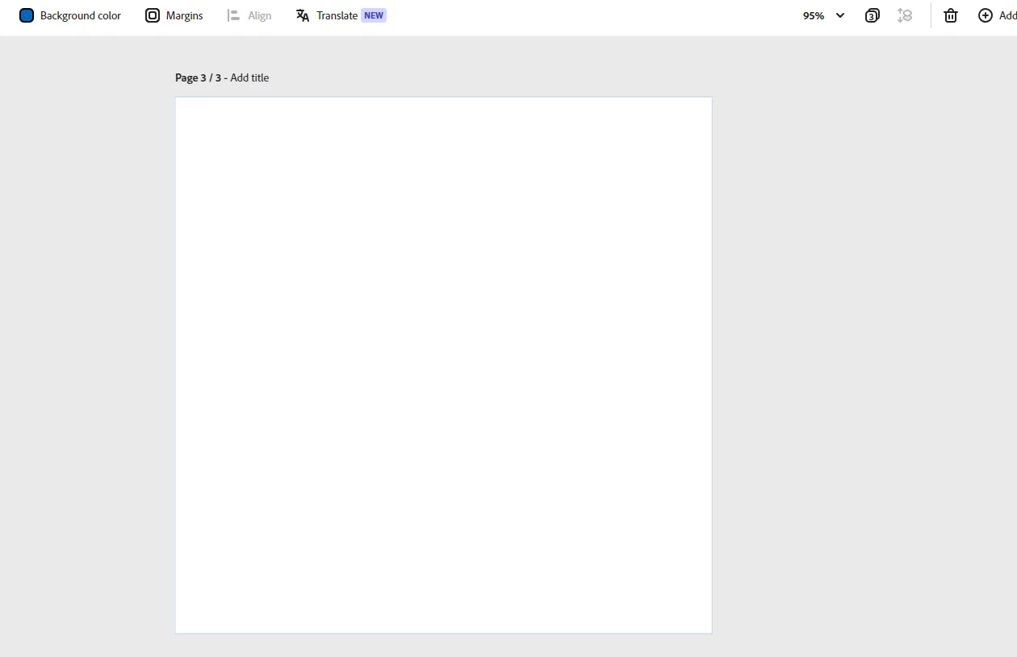Open the Translate feature

click(341, 15)
